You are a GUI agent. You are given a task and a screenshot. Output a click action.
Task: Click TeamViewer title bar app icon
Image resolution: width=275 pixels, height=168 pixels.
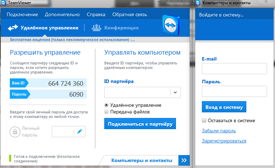3,3
